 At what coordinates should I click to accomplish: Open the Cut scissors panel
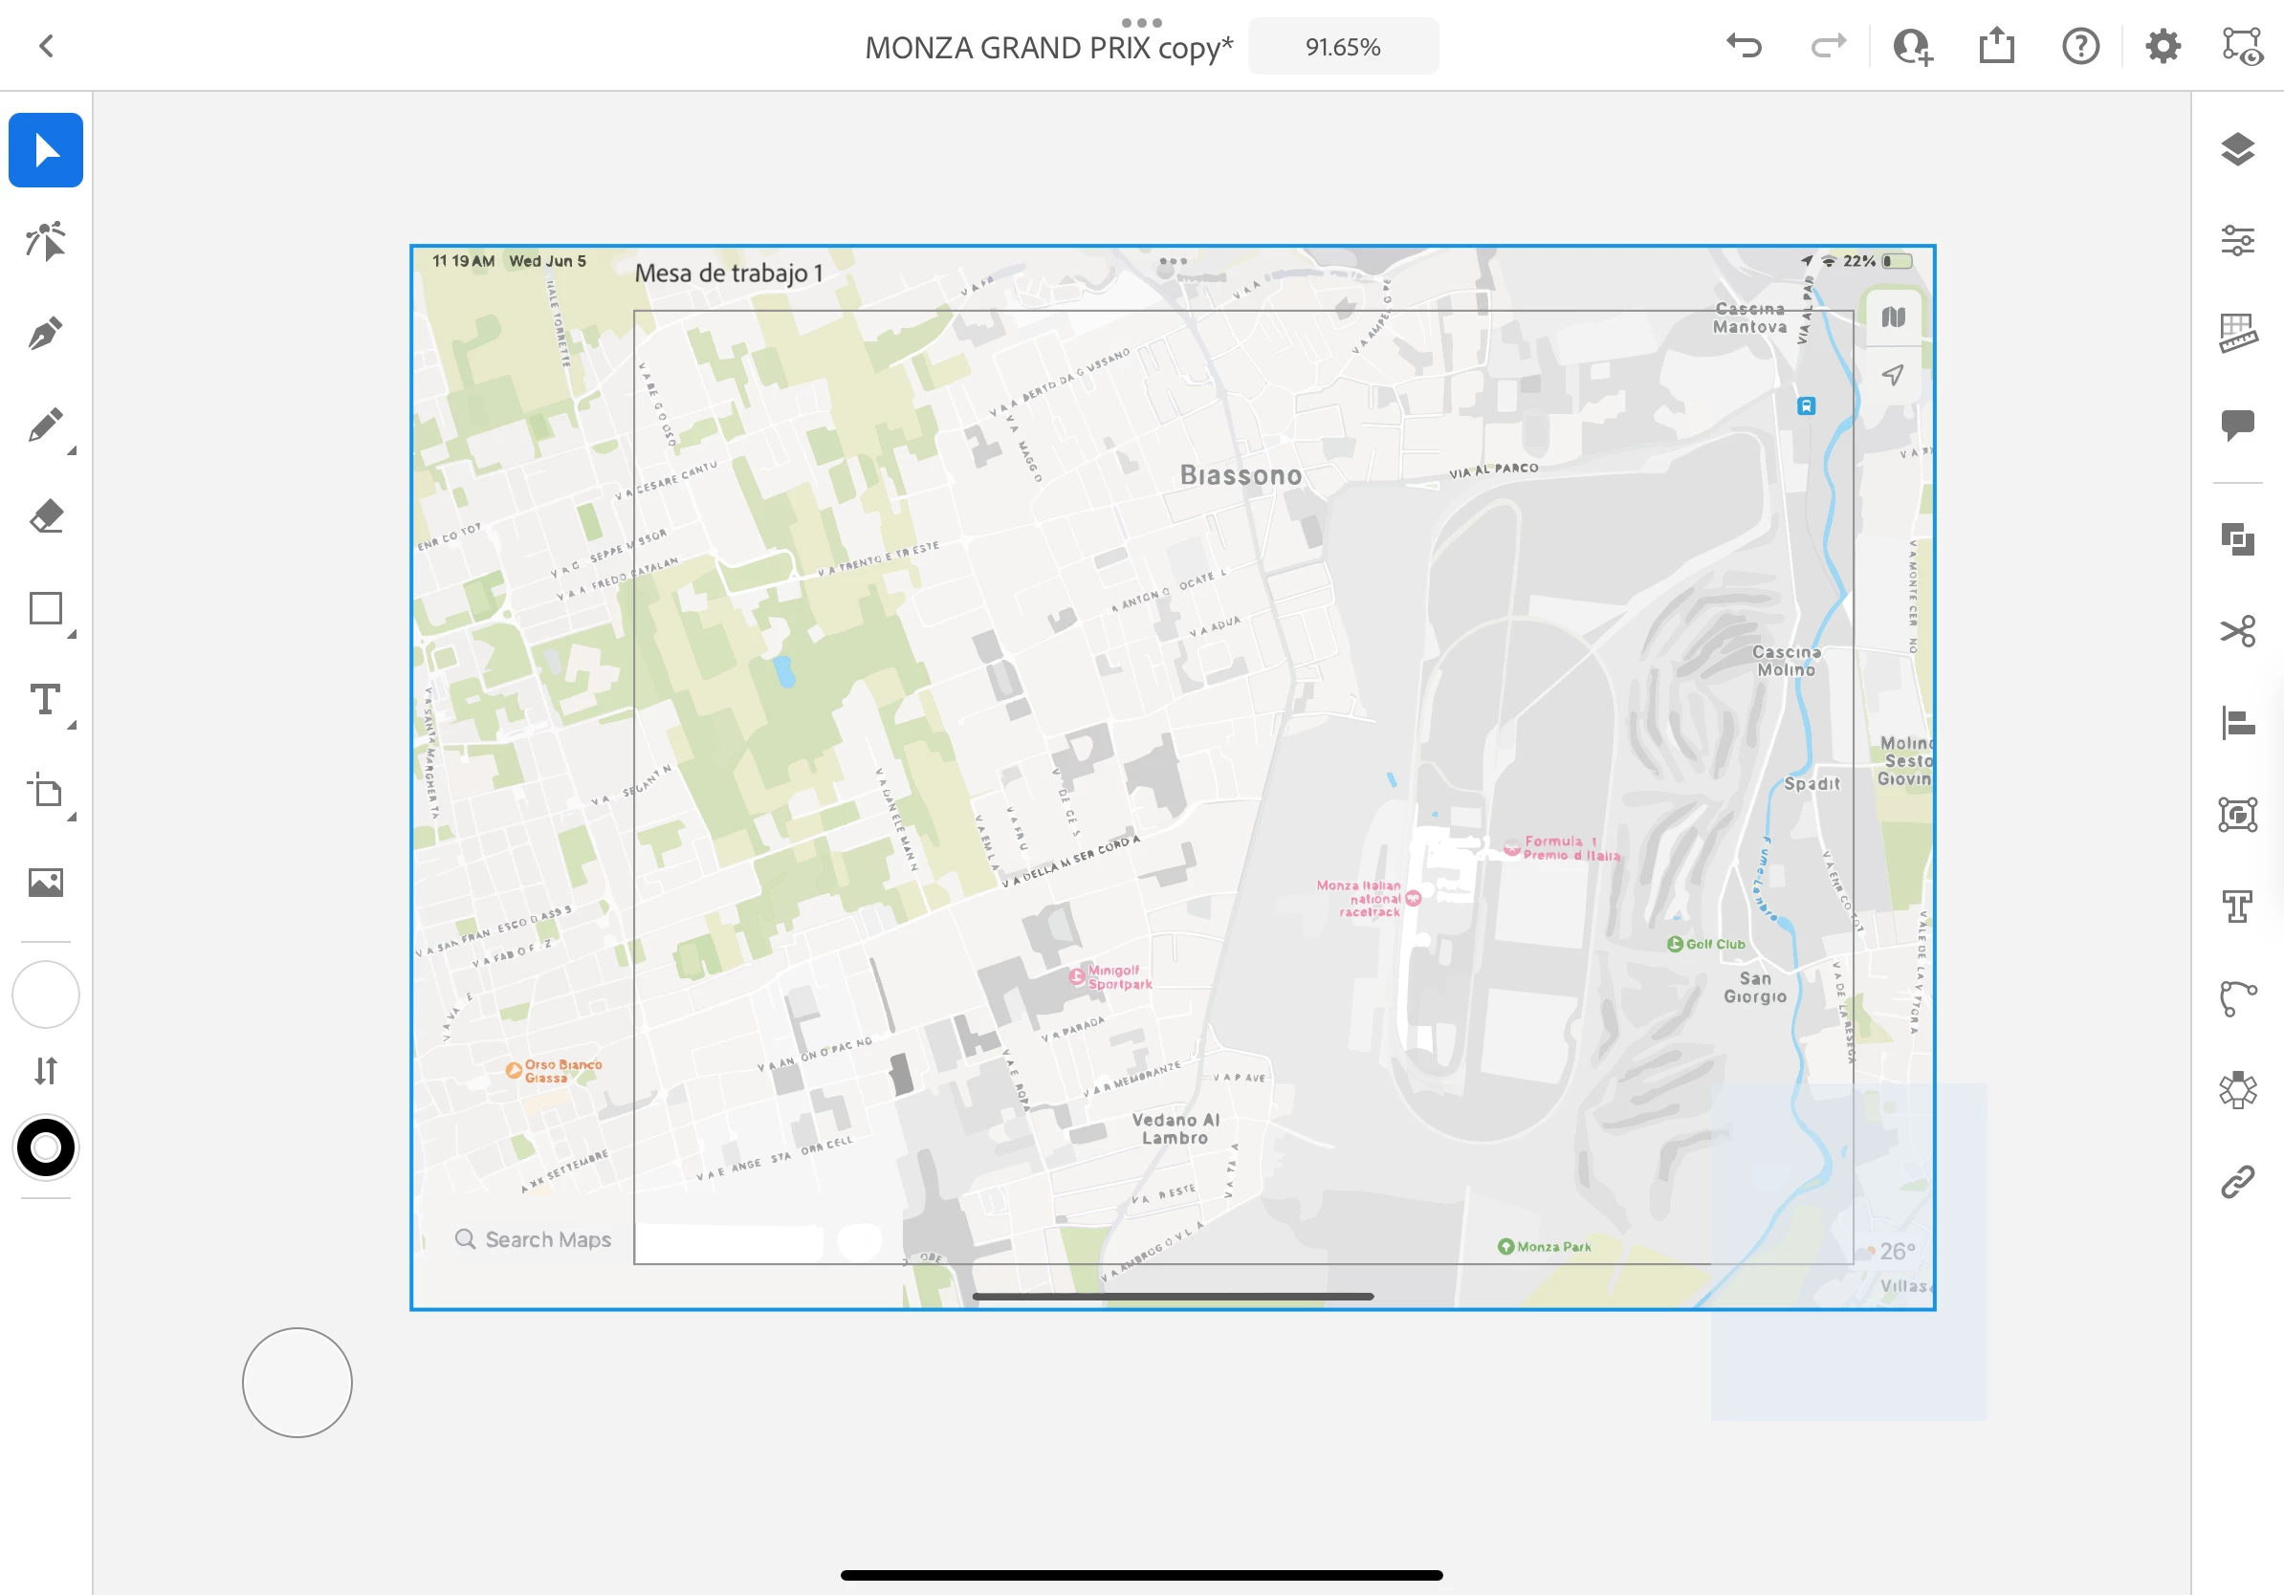(x=2237, y=631)
